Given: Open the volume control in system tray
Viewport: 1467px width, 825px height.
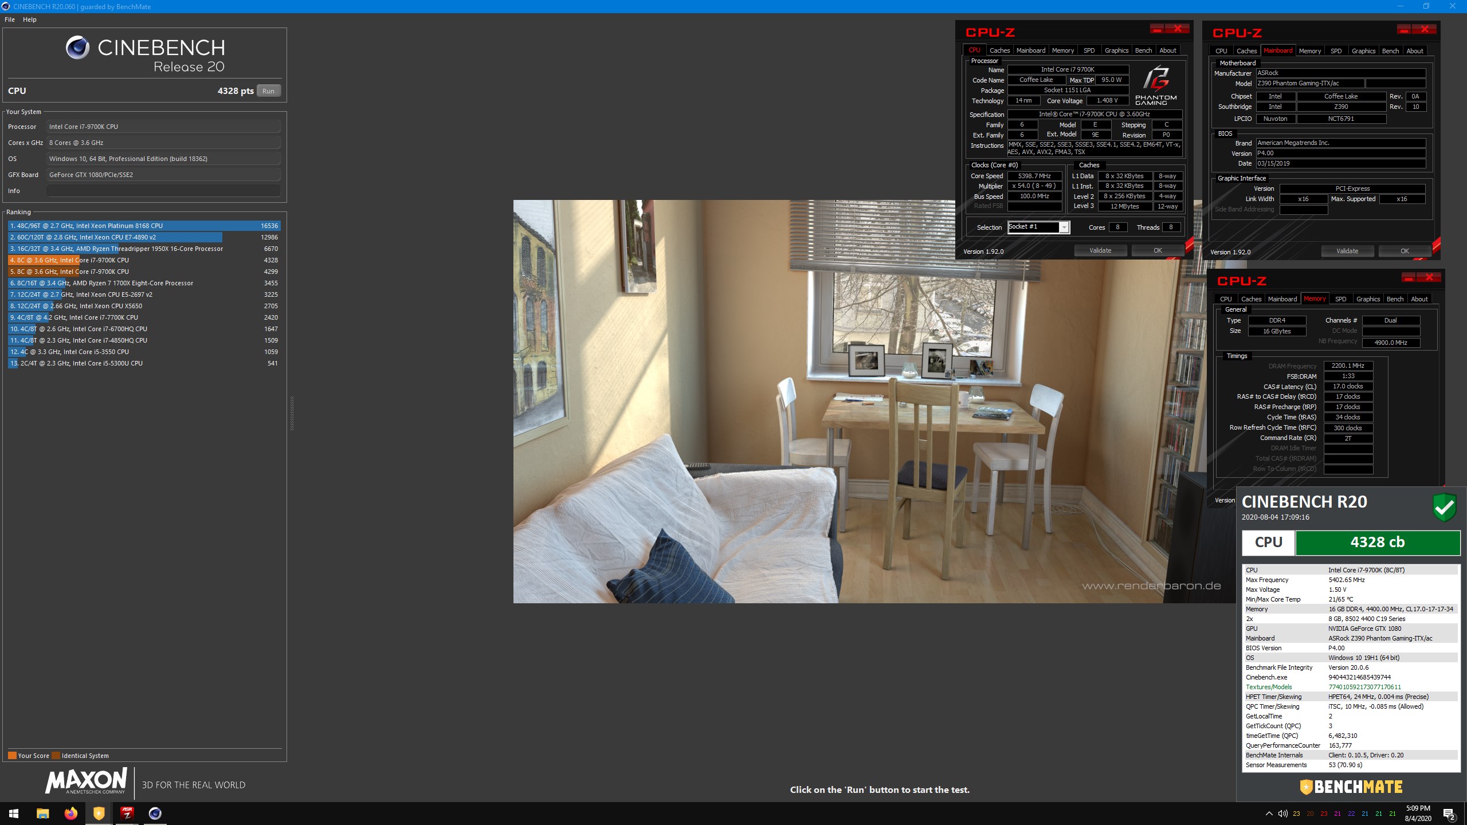Looking at the screenshot, I should tap(1282, 814).
